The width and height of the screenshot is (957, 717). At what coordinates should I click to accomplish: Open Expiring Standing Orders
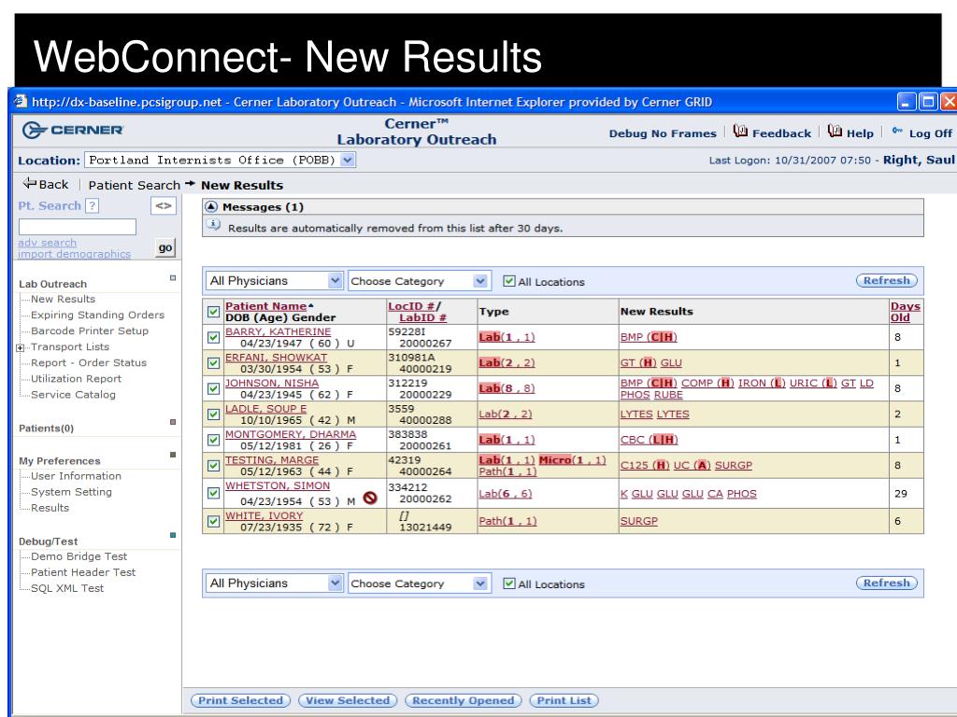pos(97,315)
